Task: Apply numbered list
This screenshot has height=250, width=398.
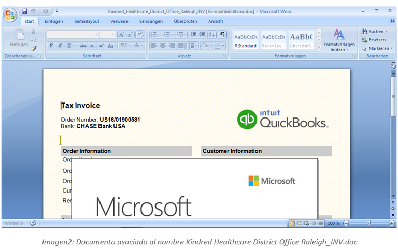Action: (x=167, y=34)
